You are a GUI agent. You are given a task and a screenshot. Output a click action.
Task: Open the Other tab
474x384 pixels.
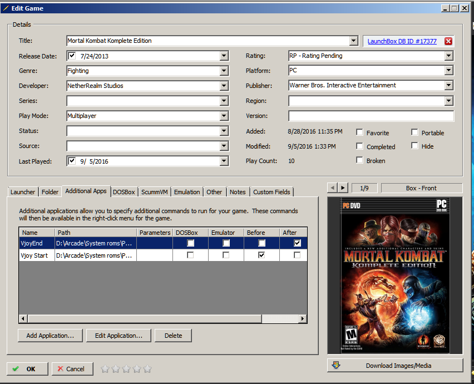pyautogui.click(x=214, y=192)
